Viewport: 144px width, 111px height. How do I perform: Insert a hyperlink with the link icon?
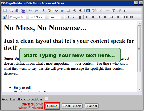pos(63,11)
